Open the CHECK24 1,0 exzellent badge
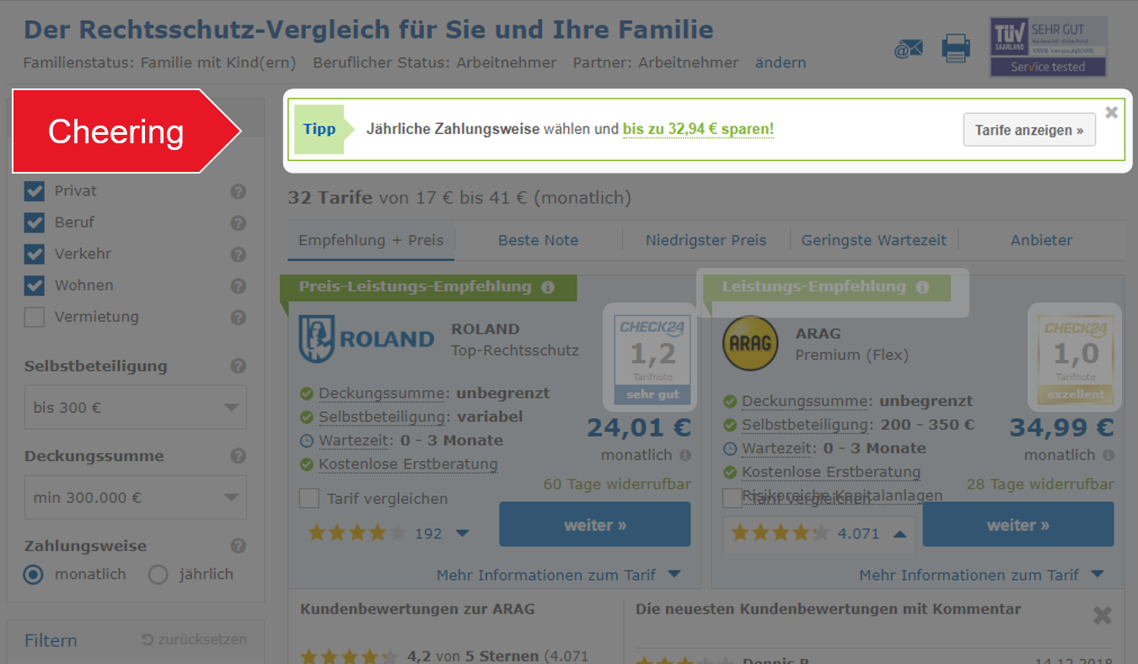Image resolution: width=1138 pixels, height=664 pixels. click(x=1075, y=359)
